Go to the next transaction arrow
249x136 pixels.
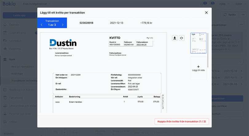click(x=63, y=25)
